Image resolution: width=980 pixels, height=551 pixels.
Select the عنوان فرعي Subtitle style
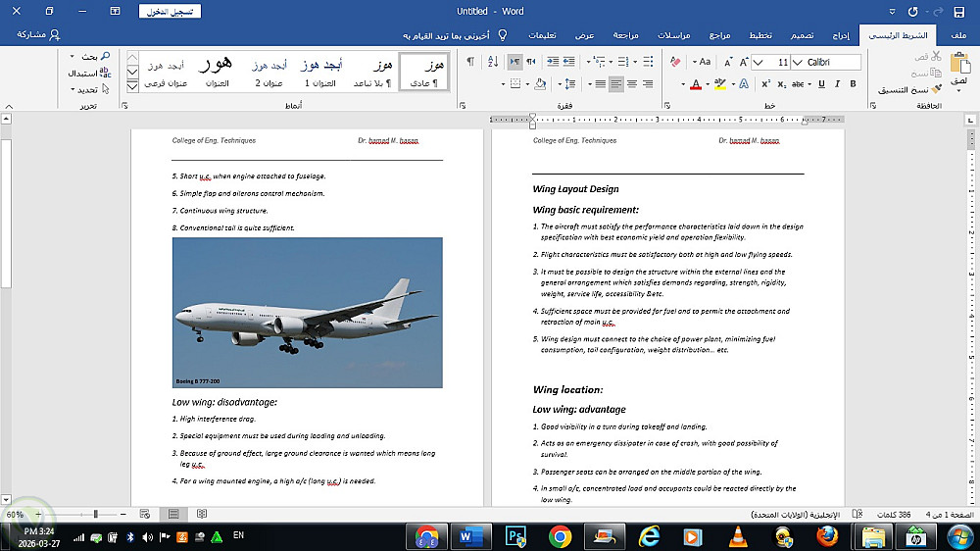pos(166,73)
